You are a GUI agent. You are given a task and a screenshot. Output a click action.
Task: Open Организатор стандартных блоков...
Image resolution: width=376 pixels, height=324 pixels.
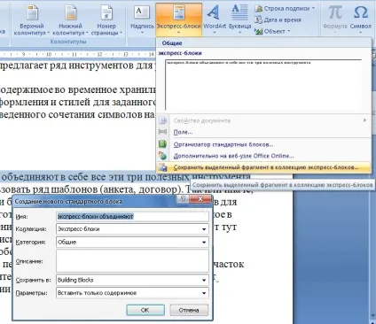click(263, 144)
